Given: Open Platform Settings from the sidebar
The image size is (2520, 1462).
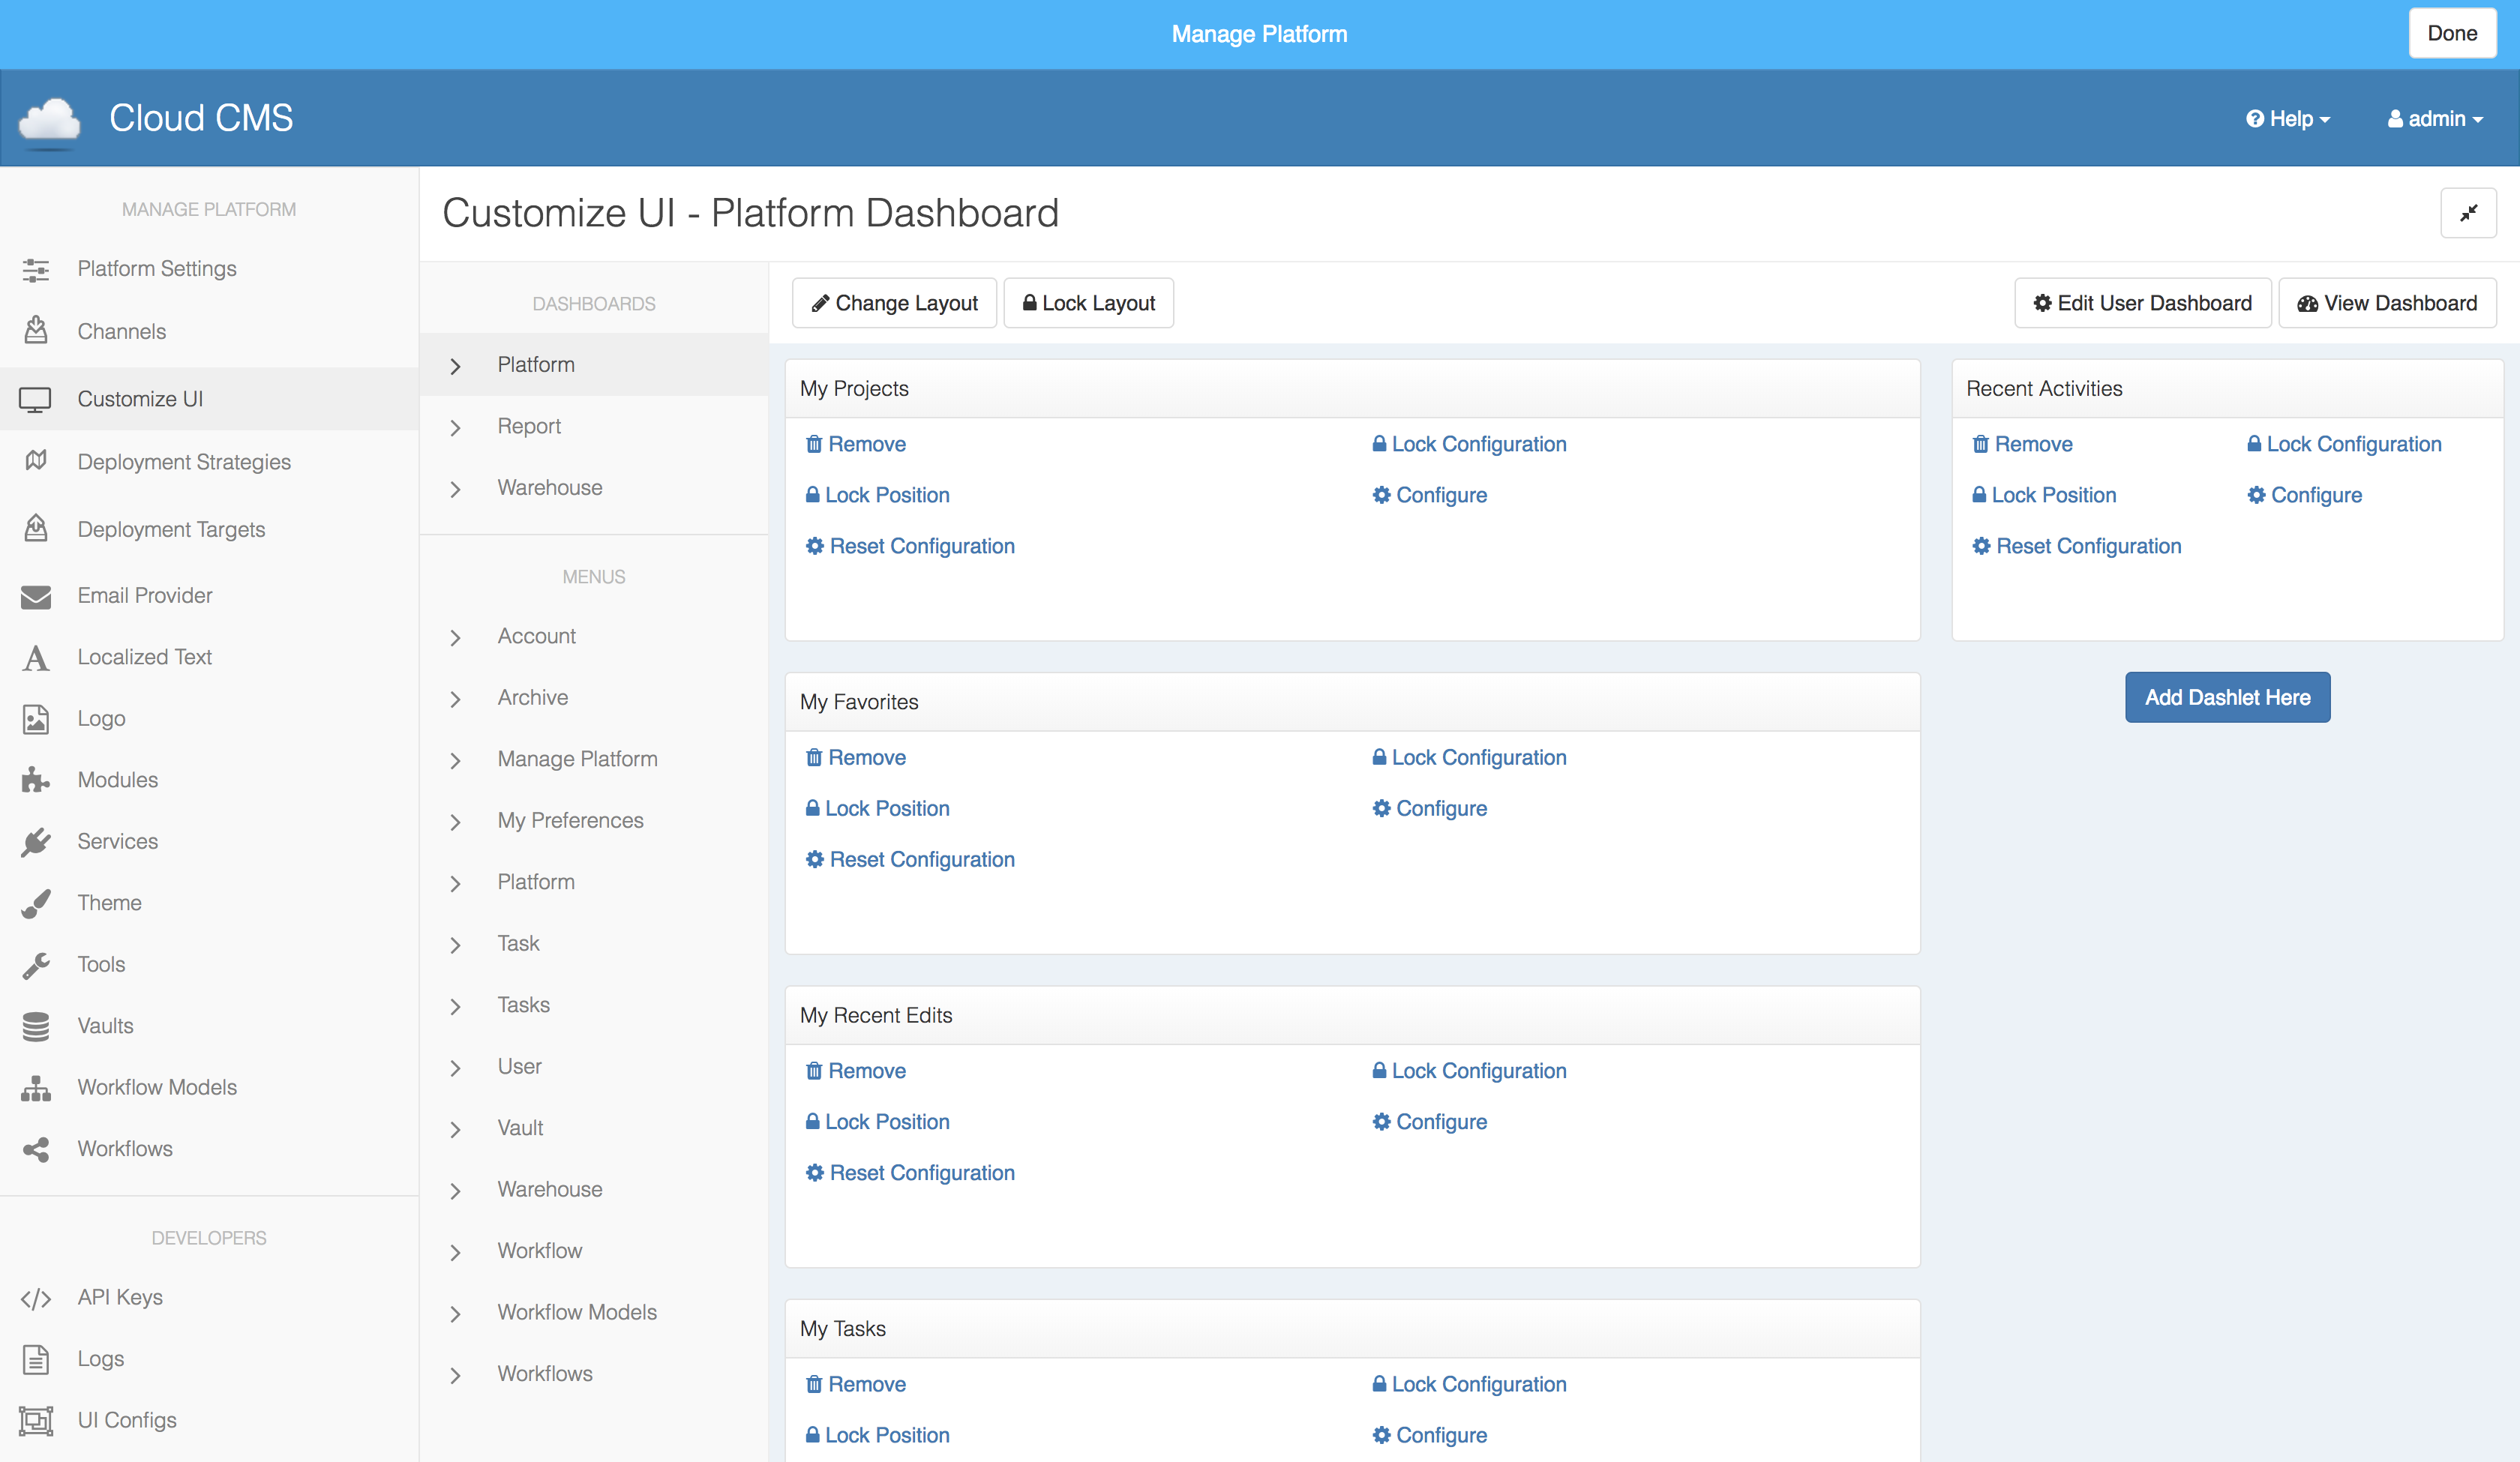Looking at the screenshot, I should [x=156, y=268].
